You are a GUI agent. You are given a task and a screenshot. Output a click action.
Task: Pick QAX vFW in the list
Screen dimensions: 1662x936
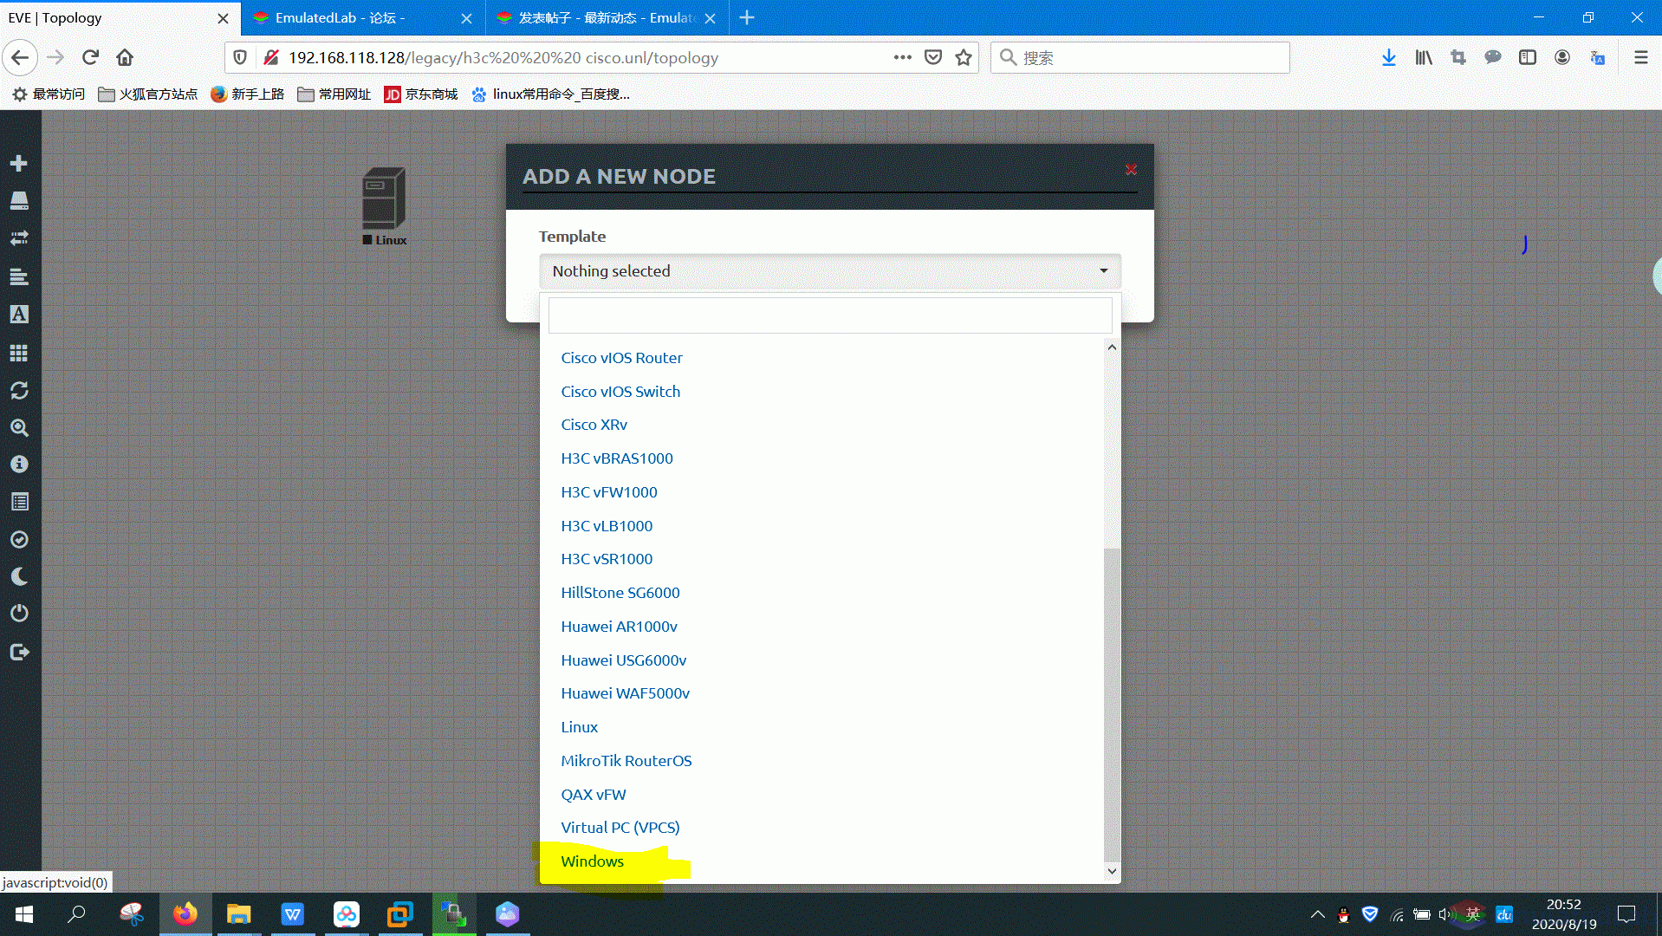593,795
